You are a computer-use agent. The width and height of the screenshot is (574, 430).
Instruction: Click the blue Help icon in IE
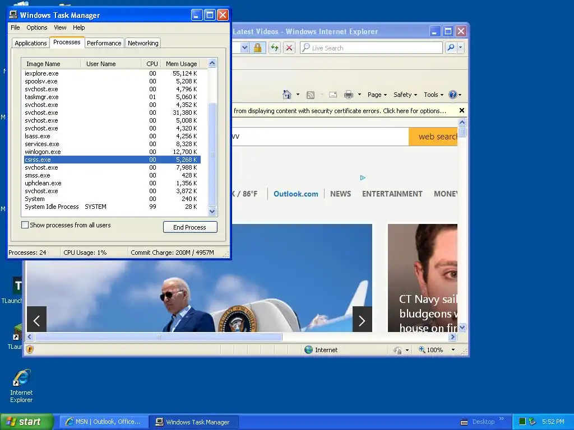click(x=453, y=95)
